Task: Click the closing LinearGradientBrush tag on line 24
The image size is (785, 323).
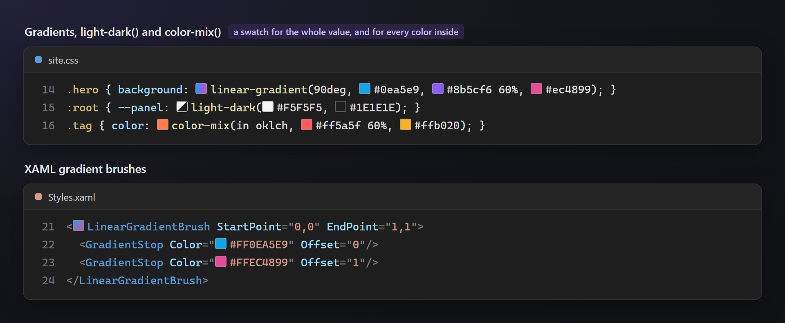Action: pyautogui.click(x=137, y=281)
